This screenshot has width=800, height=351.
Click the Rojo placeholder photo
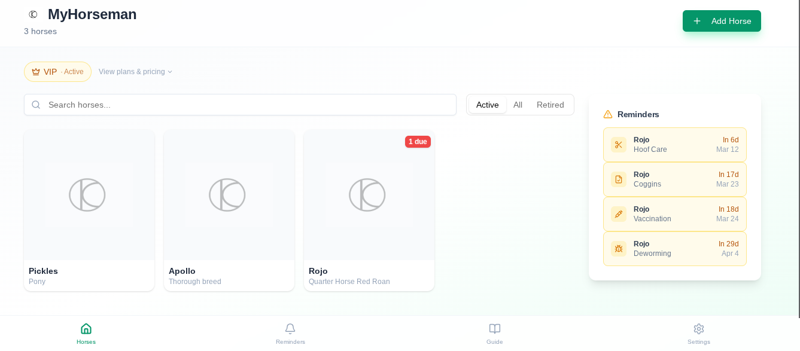(369, 195)
